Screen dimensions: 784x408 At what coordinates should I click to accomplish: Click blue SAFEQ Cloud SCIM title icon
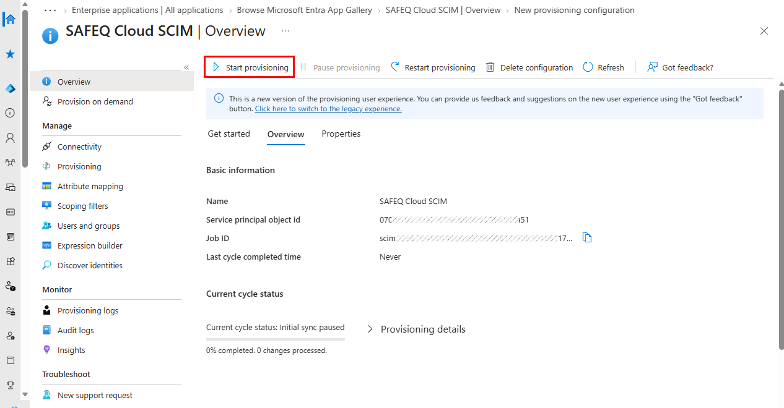click(50, 36)
